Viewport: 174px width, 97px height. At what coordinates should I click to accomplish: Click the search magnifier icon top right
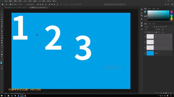point(166,4)
